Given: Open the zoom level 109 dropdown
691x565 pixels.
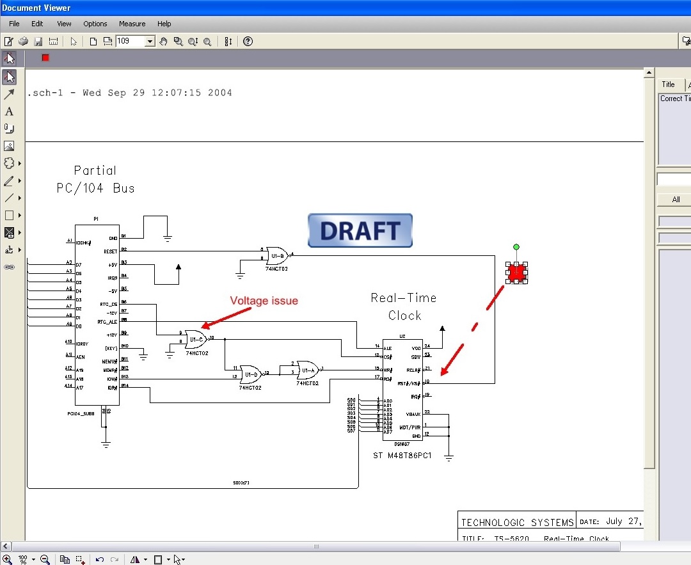Looking at the screenshot, I should [x=150, y=42].
